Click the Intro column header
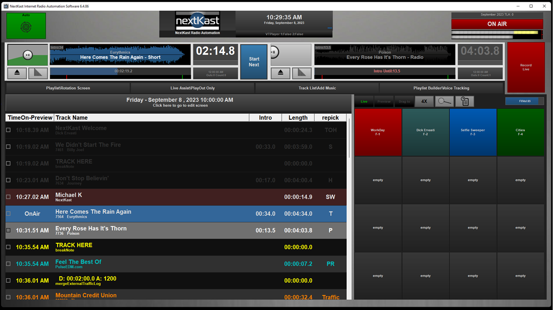The image size is (553, 310). (265, 118)
